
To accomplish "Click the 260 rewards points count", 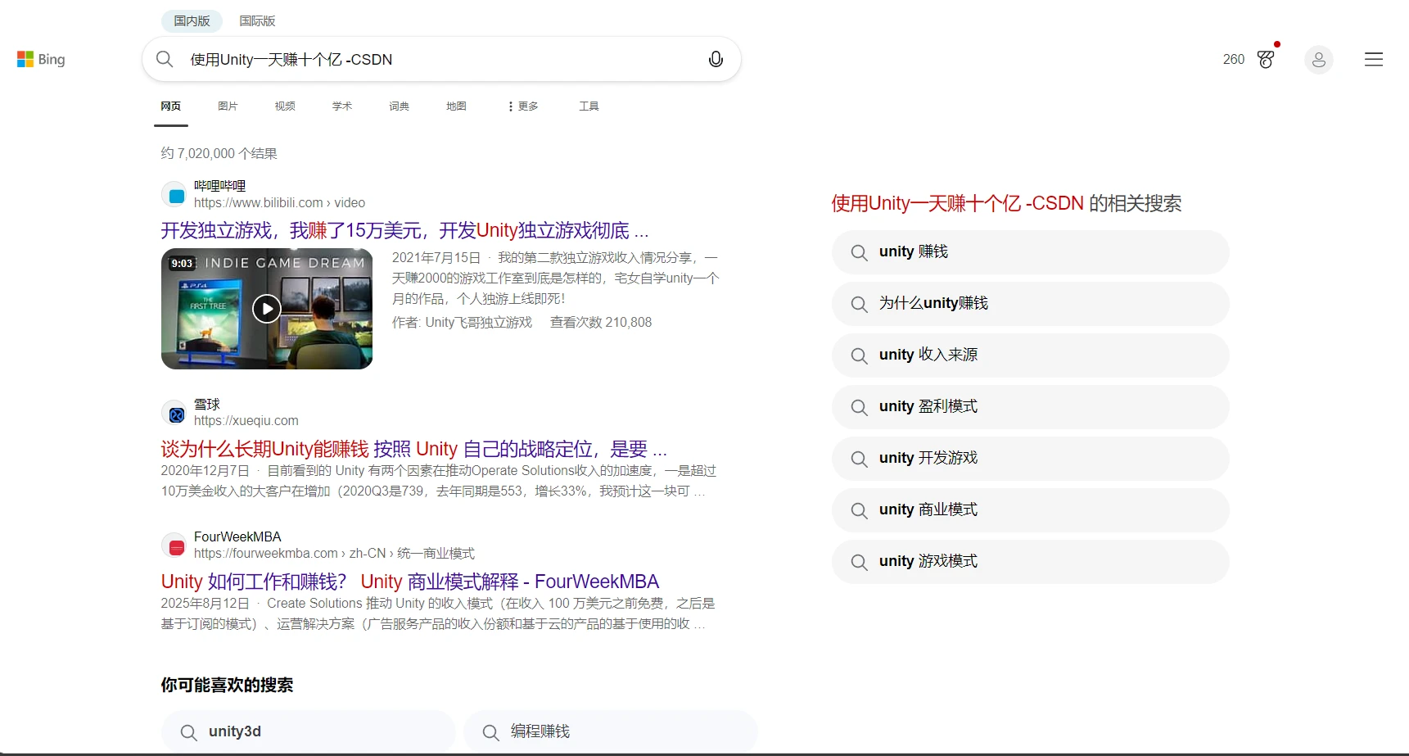I will (x=1234, y=59).
